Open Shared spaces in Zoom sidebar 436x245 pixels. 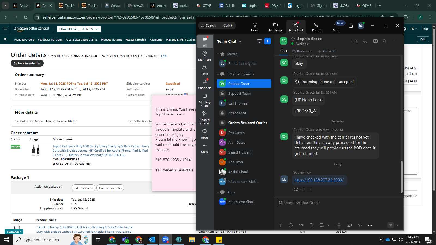(x=205, y=118)
